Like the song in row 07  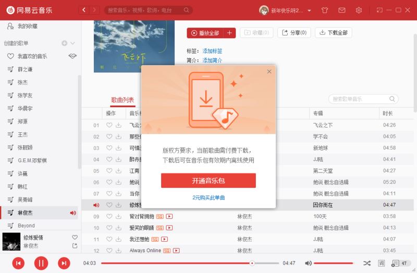pos(109,193)
